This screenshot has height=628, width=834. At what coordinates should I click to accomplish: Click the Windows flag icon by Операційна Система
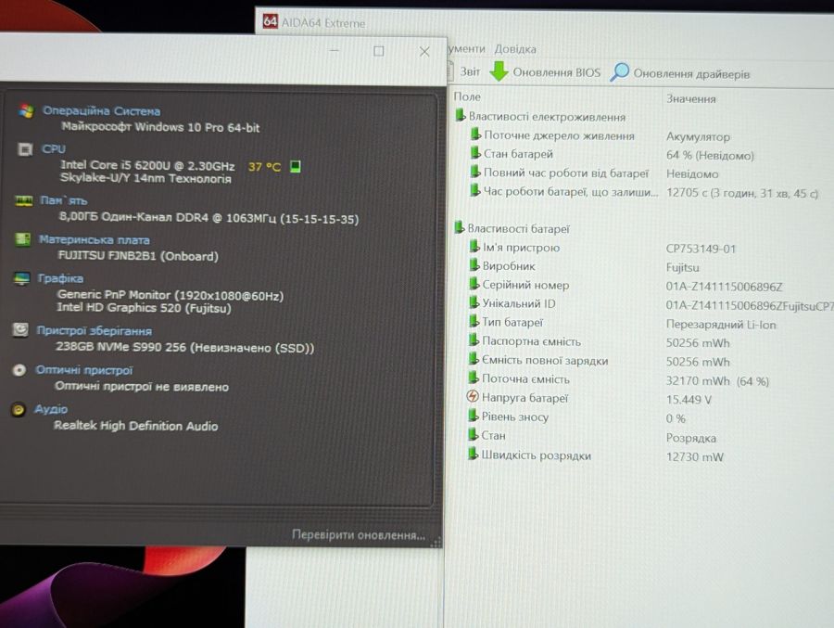(x=26, y=111)
